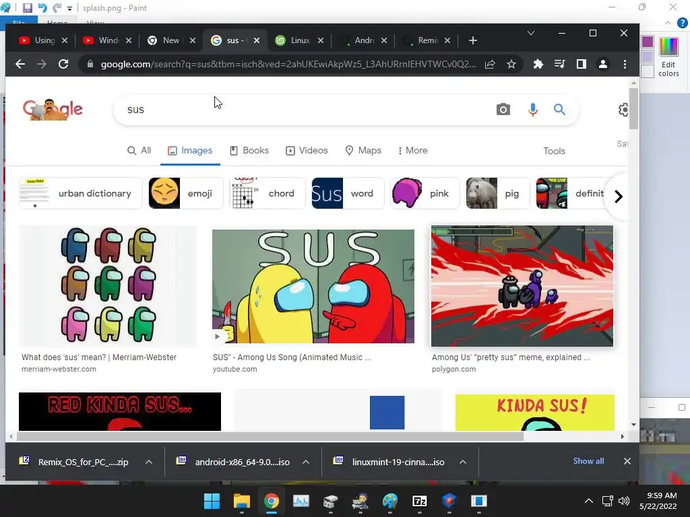Select the emoji suggestion chip
Image resolution: width=690 pixels, height=517 pixels.
pos(186,193)
